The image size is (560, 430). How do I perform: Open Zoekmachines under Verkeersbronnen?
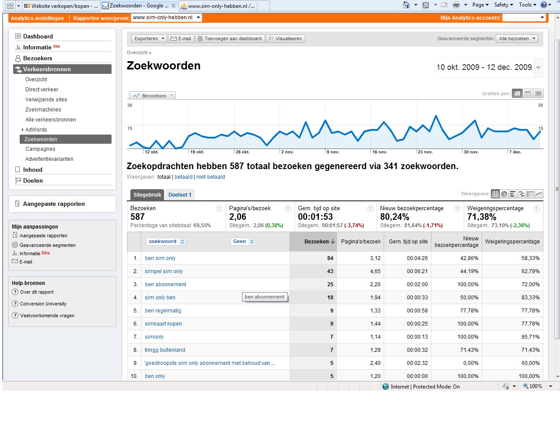click(x=43, y=110)
